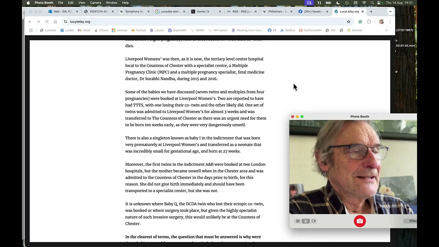This screenshot has height=247, width=439.
Task: Open the Working from home bookmark
Action: pos(247,30)
